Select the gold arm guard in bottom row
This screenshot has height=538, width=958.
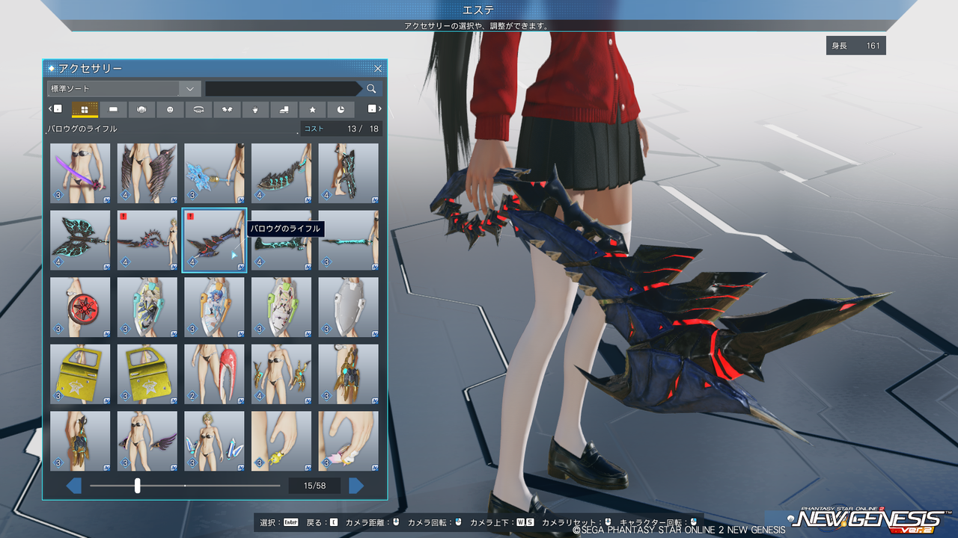[80, 441]
